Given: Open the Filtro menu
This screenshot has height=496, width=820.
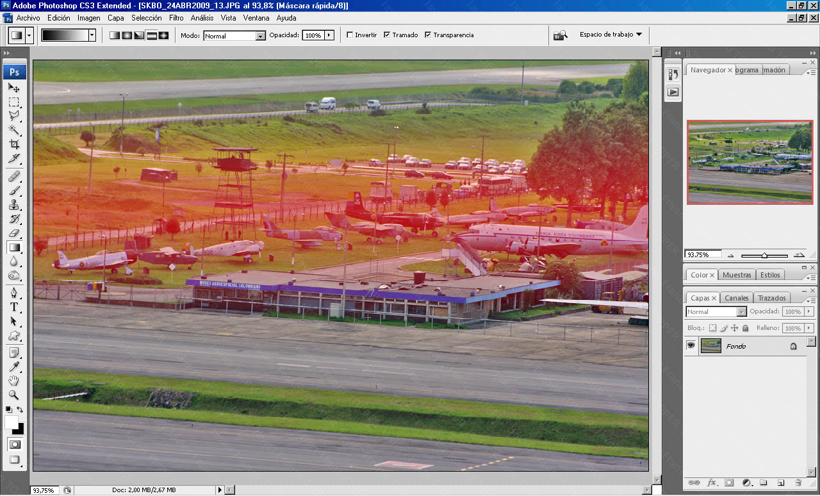Looking at the screenshot, I should click(176, 18).
